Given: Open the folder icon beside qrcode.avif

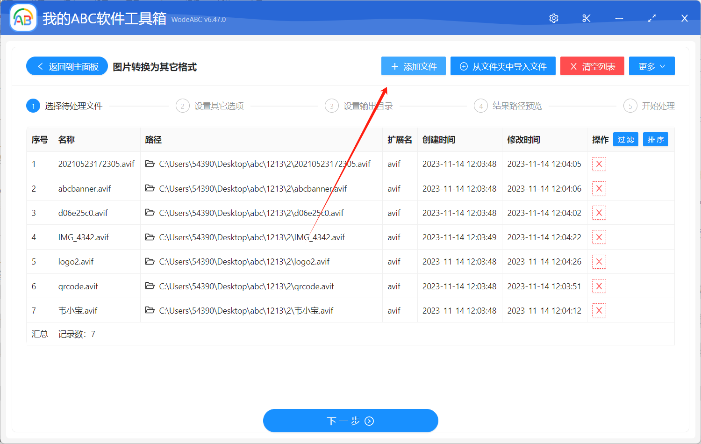Looking at the screenshot, I should click(x=150, y=286).
